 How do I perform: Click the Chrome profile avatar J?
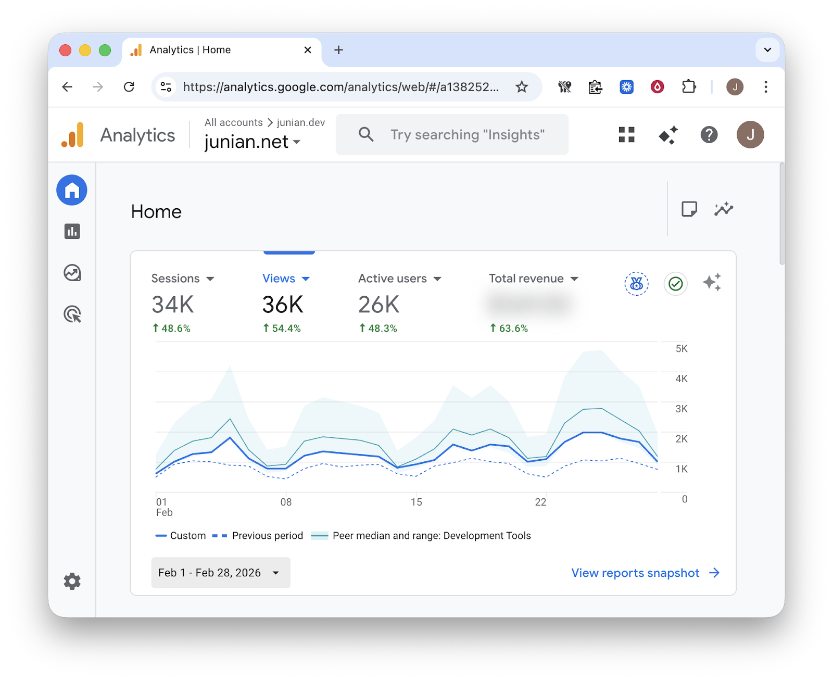[735, 87]
